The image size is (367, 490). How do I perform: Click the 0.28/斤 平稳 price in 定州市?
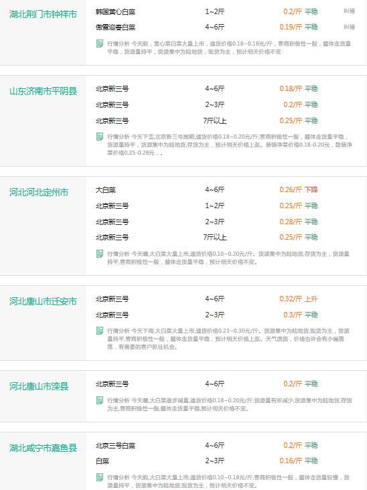[299, 222]
